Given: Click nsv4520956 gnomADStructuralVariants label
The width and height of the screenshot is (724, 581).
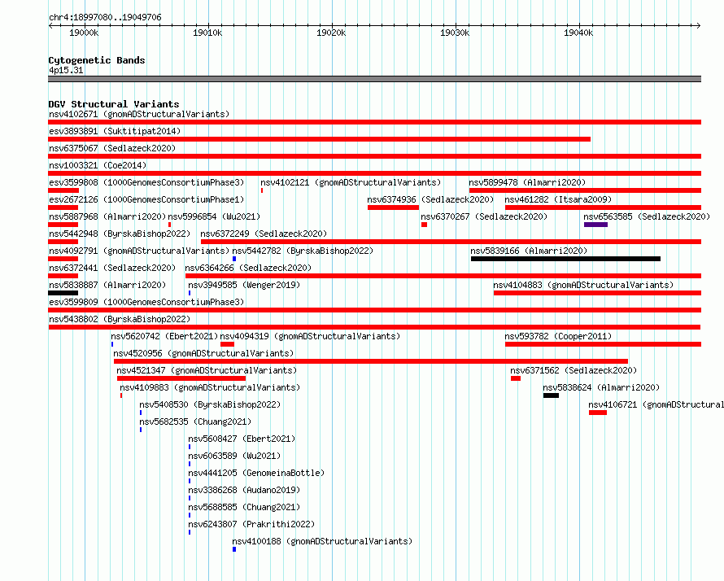Looking at the screenshot, I should click(203, 353).
